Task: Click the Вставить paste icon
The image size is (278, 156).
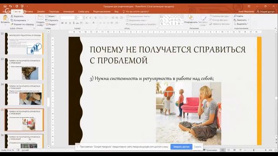Action: click(x=5, y=18)
